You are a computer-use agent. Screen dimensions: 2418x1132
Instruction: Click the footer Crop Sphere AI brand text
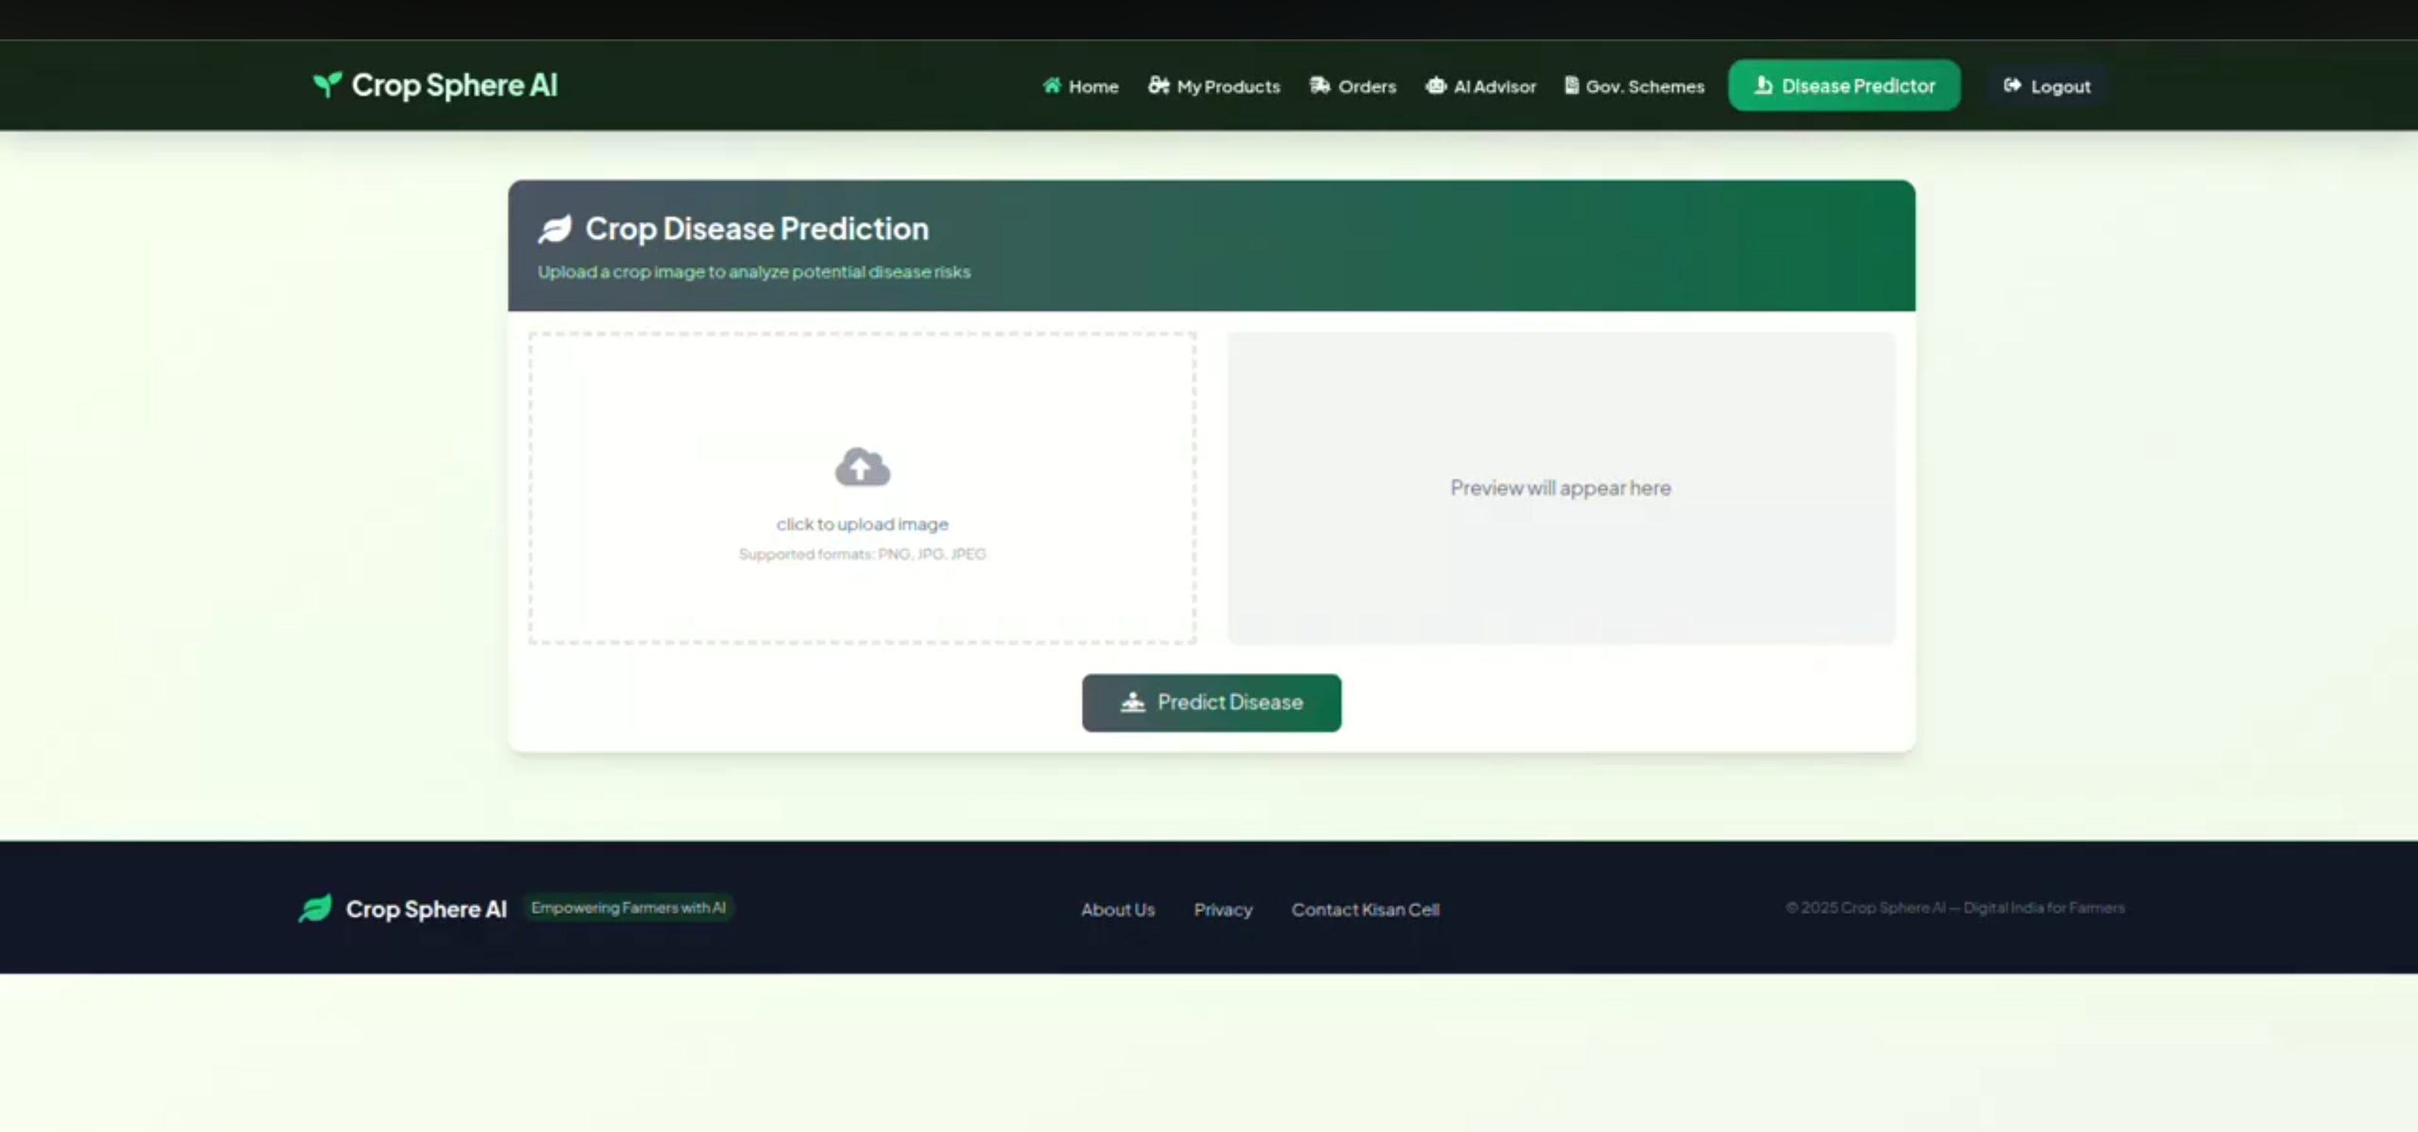coord(426,908)
